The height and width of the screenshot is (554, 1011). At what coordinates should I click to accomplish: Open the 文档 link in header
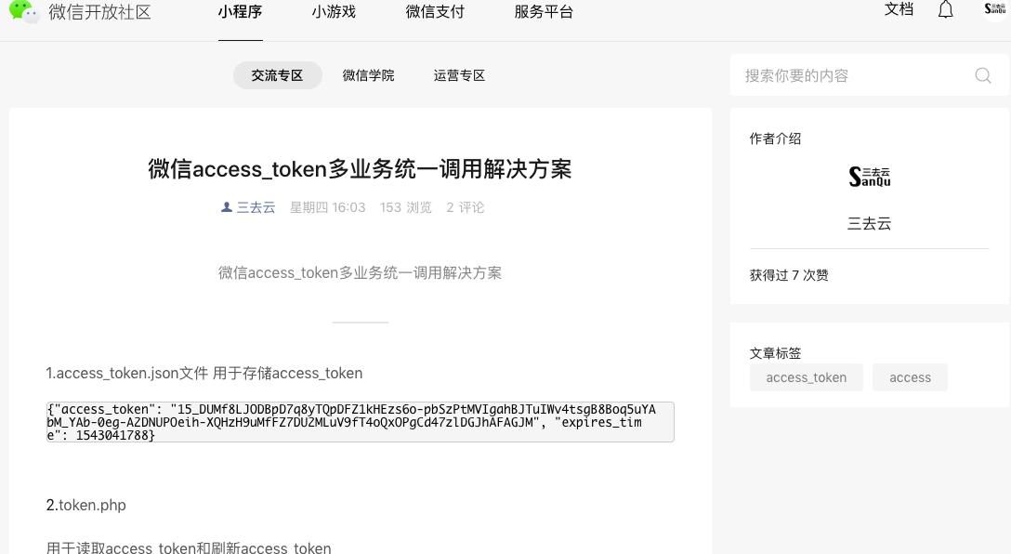coord(899,9)
